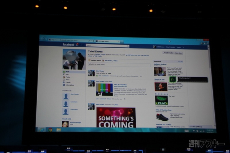This screenshot has height=153, width=230.
Task: Open Peter friend profile photo
Action: pos(65,124)
